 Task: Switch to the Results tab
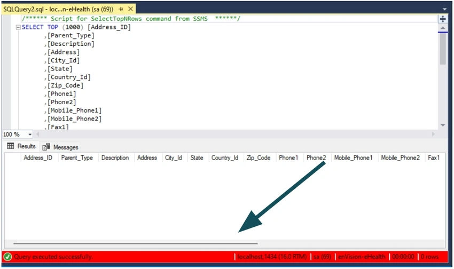coord(21,146)
